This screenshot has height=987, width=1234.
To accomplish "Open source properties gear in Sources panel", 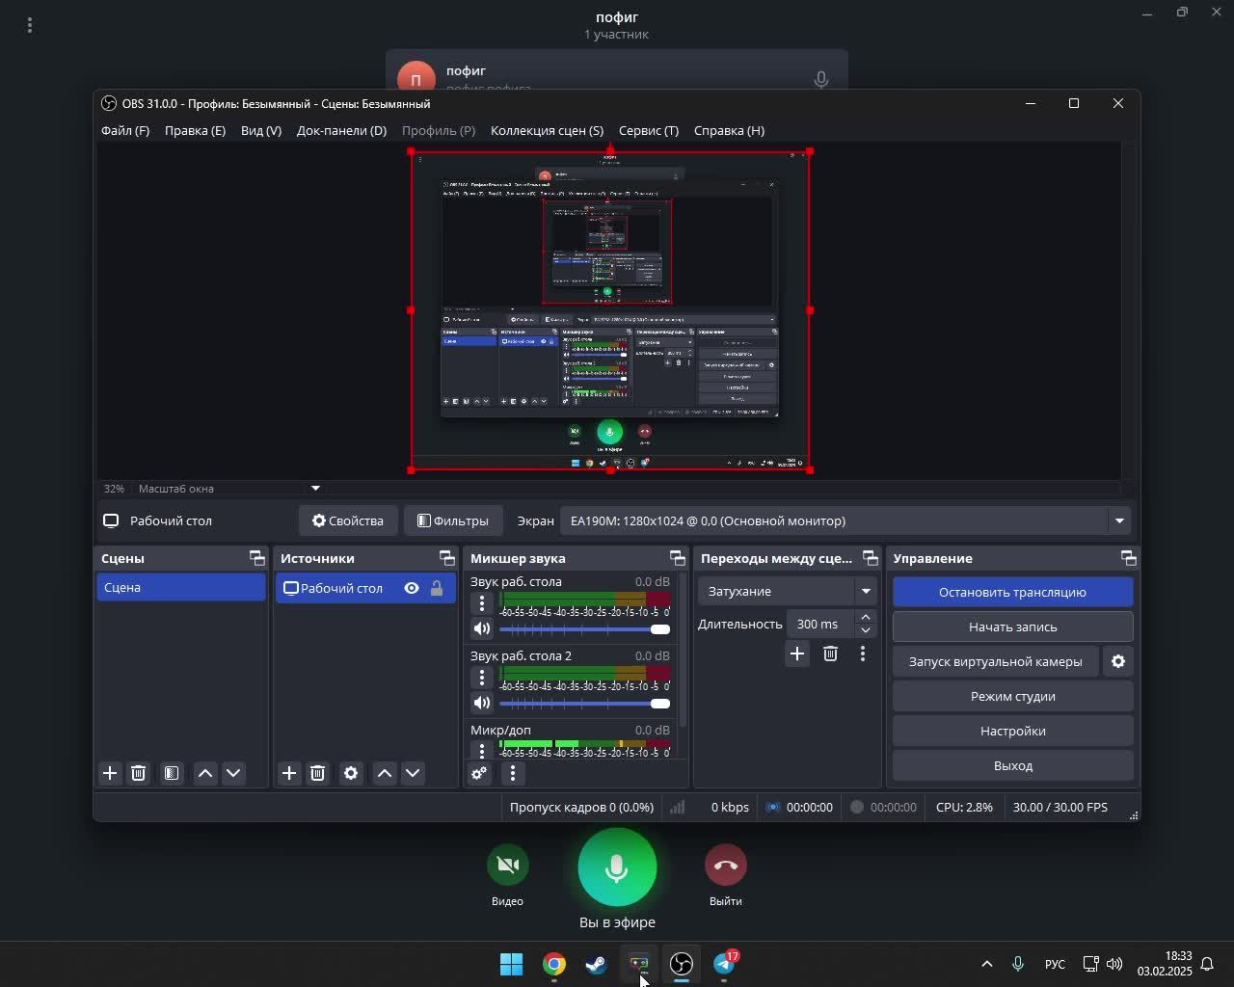I will coord(351,773).
